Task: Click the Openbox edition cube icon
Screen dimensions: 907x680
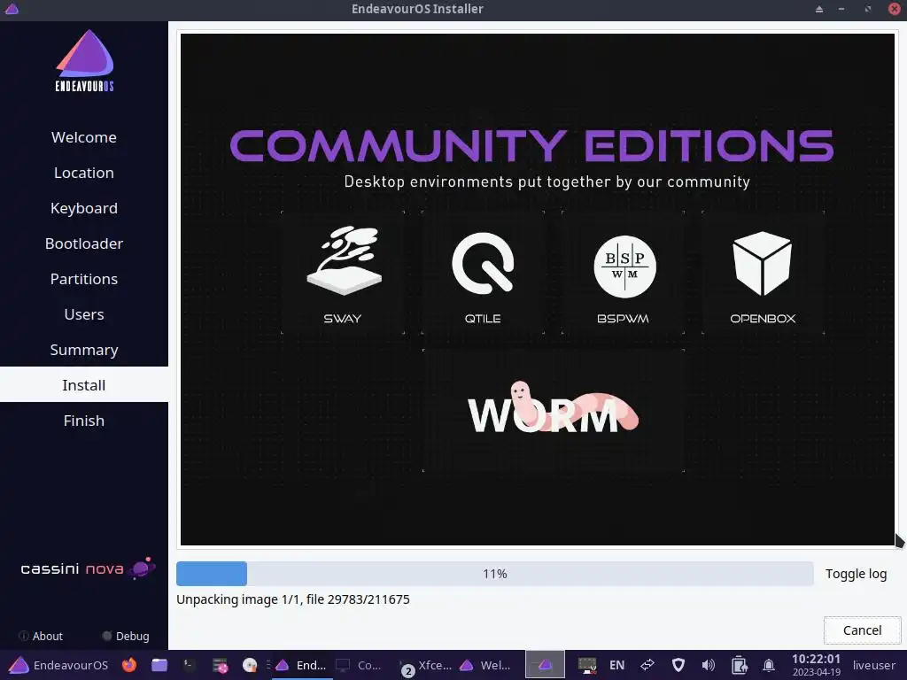Action: 763,263
